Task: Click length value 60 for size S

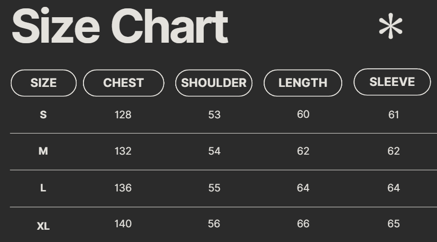Action: (303, 114)
